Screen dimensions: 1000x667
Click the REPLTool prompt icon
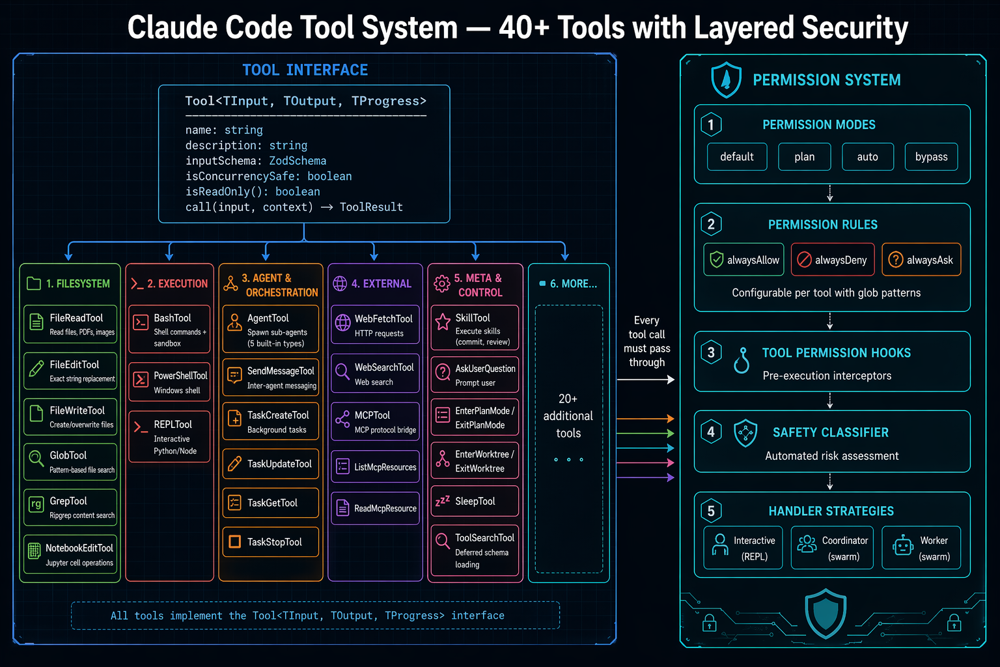click(x=141, y=428)
